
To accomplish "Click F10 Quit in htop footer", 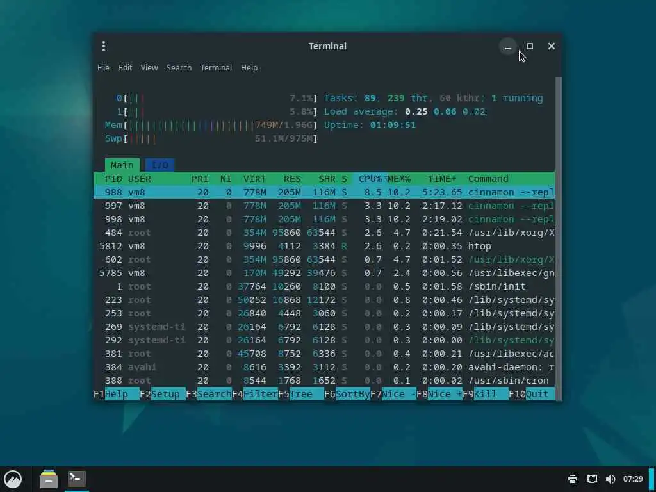I will click(x=532, y=394).
